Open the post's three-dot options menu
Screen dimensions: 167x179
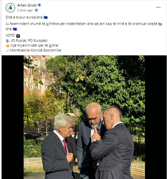pos(158,7)
